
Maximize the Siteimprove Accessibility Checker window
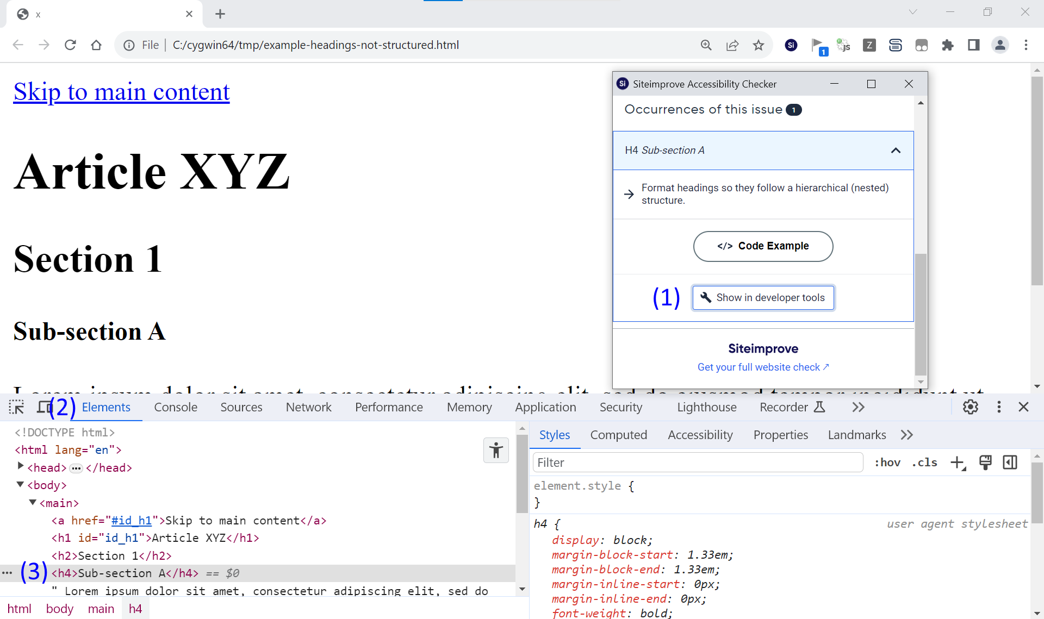871,84
